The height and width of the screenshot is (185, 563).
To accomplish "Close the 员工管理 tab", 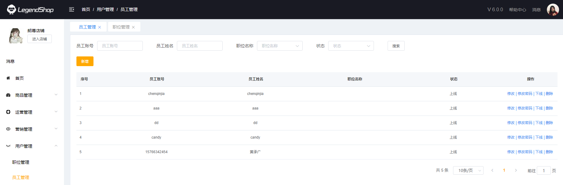I will click(100, 27).
